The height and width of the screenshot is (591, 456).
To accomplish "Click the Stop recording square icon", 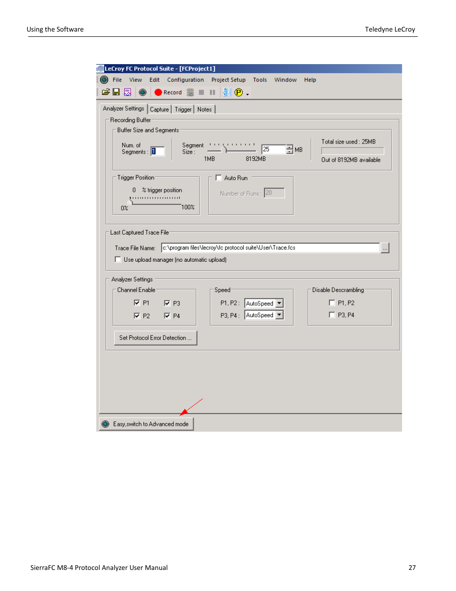I will 201,92.
